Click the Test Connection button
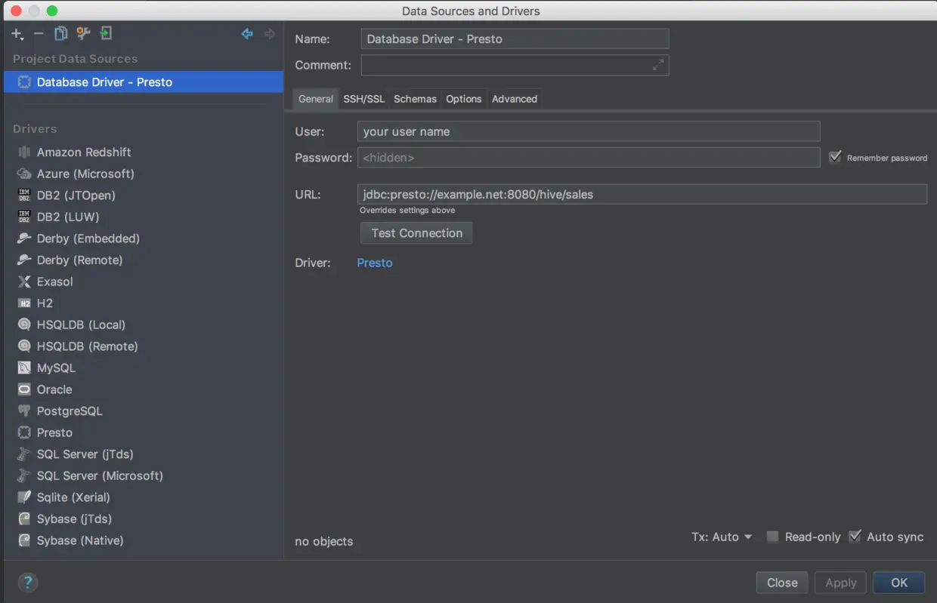Screen dimensions: 937x603 pyautogui.click(x=416, y=233)
